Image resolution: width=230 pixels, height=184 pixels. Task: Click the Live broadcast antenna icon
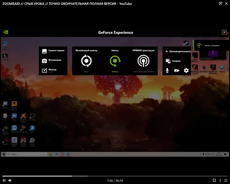[x=144, y=61]
